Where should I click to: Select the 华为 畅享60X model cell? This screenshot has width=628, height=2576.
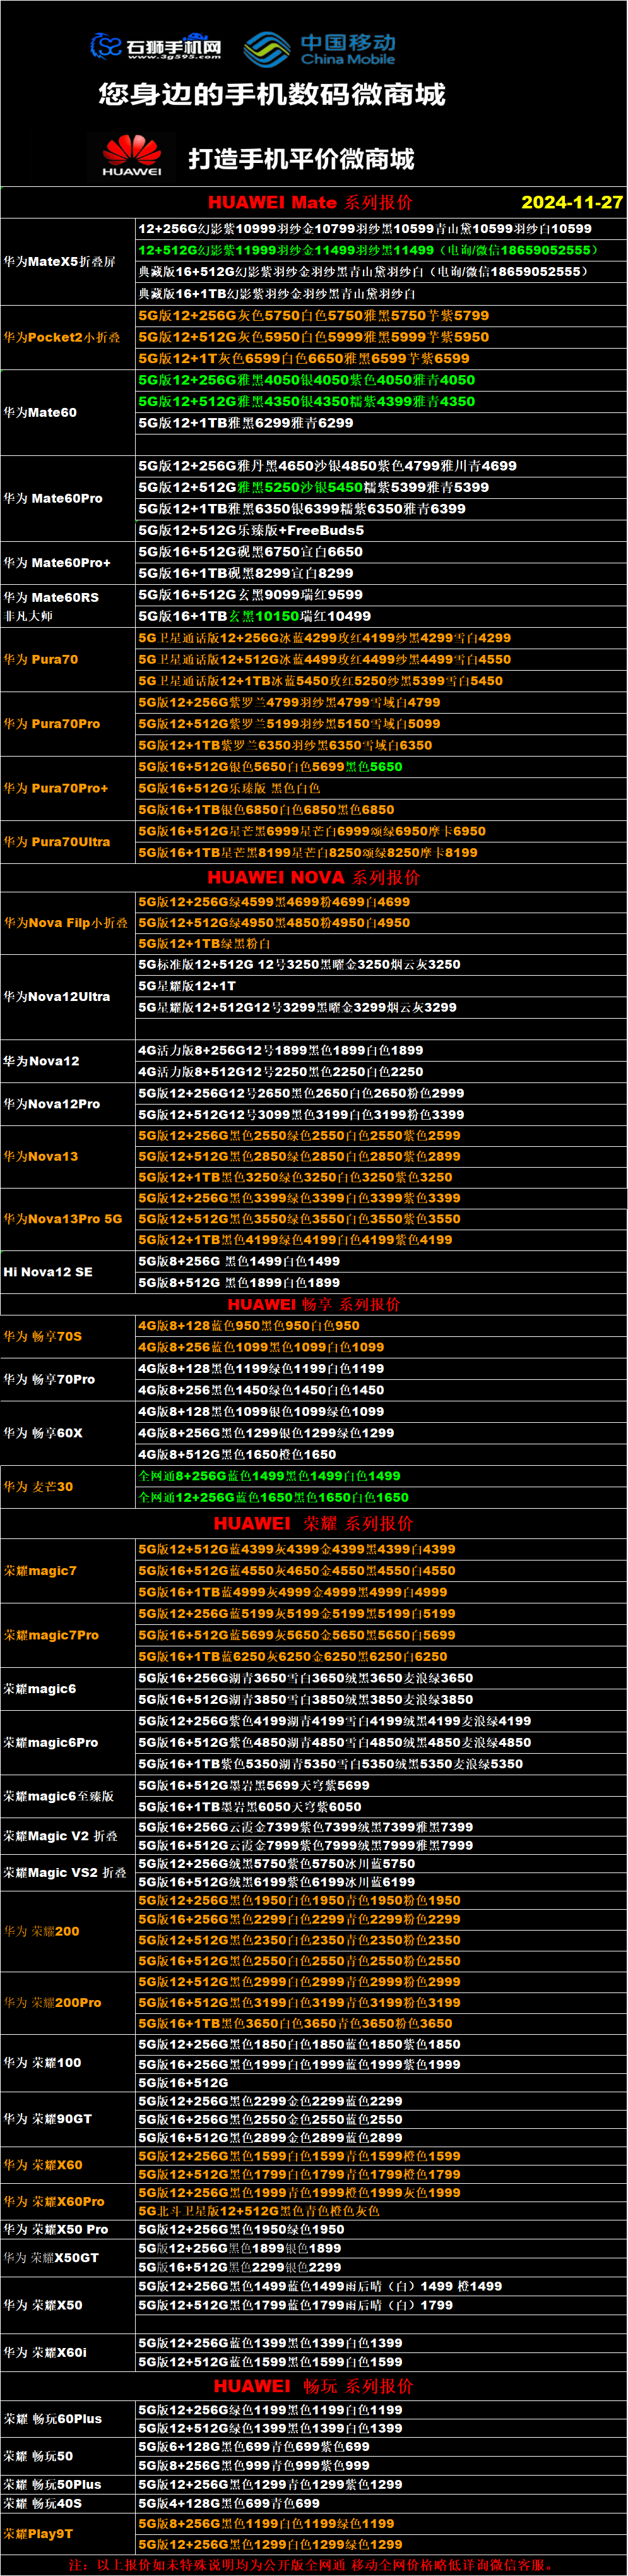(68, 1433)
